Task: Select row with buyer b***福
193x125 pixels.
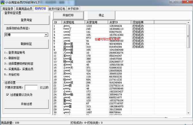Action: click(x=120, y=59)
